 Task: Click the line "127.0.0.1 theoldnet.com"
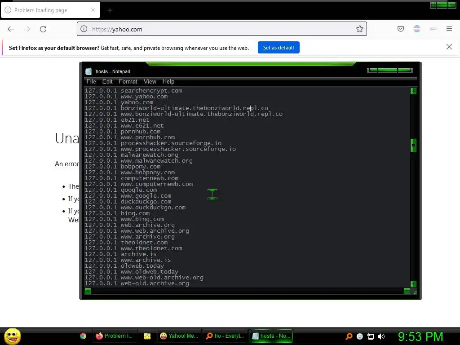(x=126, y=243)
